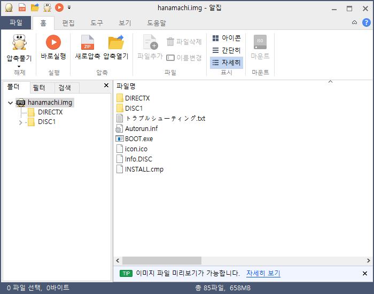Click the quick-access extract character icon
This screenshot has height=294, width=374.
point(47,7)
